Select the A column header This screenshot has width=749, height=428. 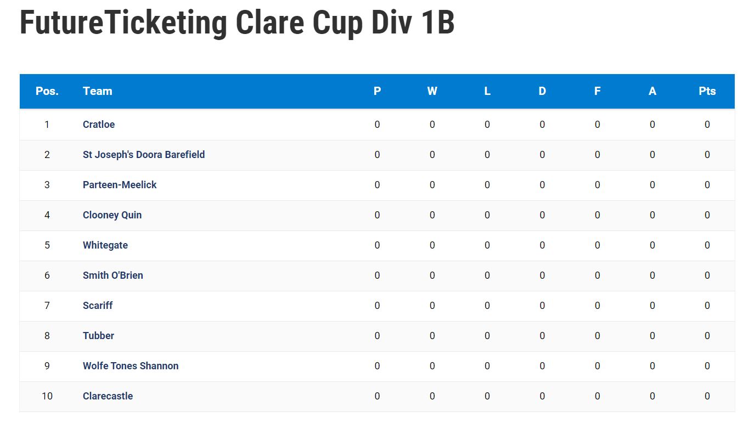(652, 91)
